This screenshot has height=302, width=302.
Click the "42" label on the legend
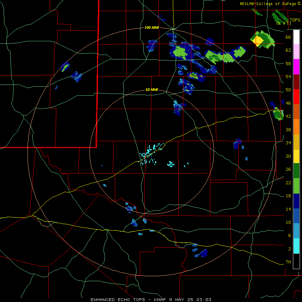(288, 116)
